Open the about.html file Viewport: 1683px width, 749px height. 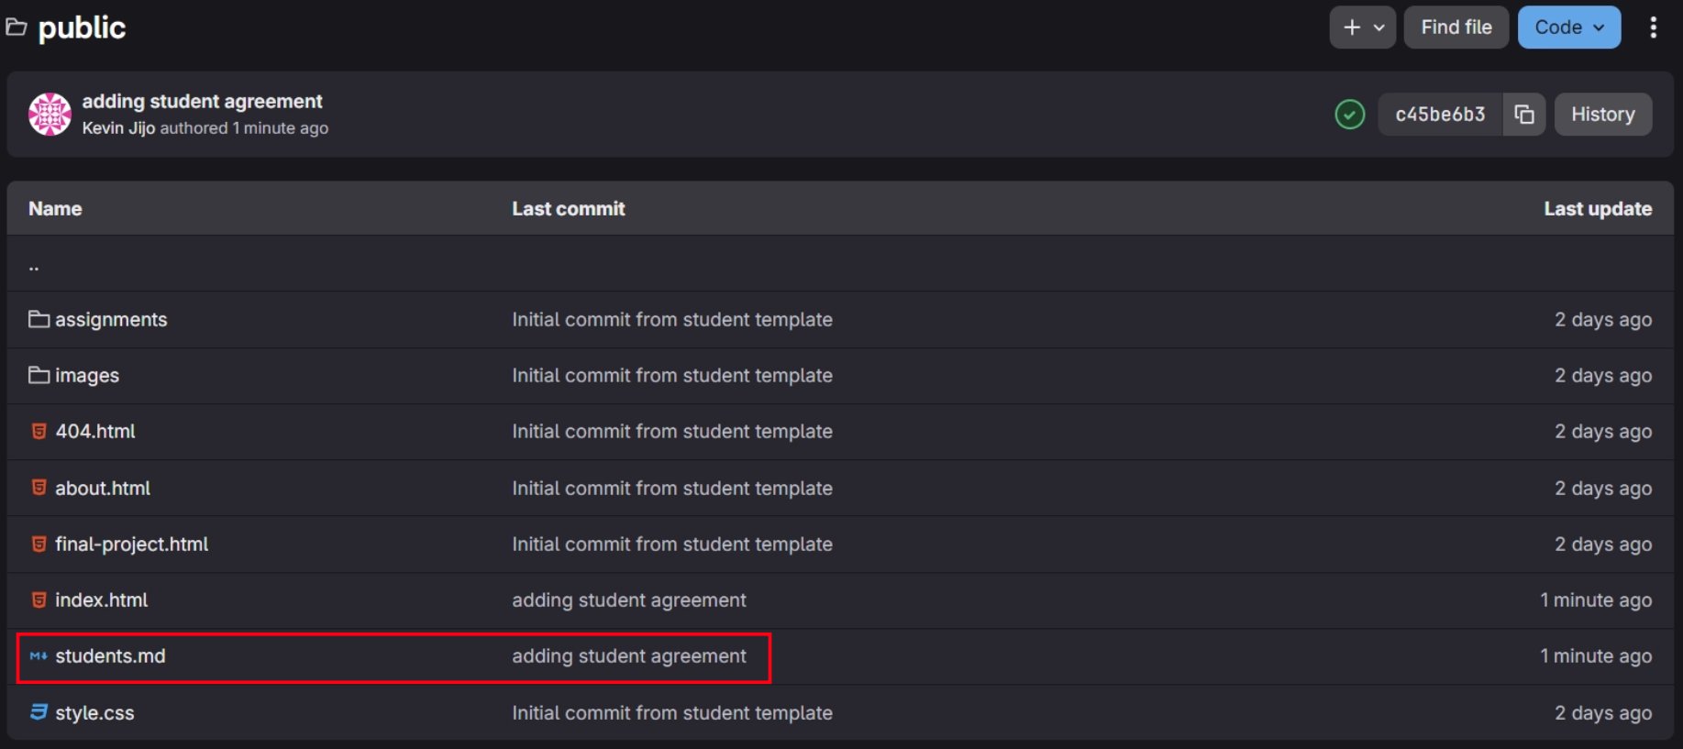[103, 488]
